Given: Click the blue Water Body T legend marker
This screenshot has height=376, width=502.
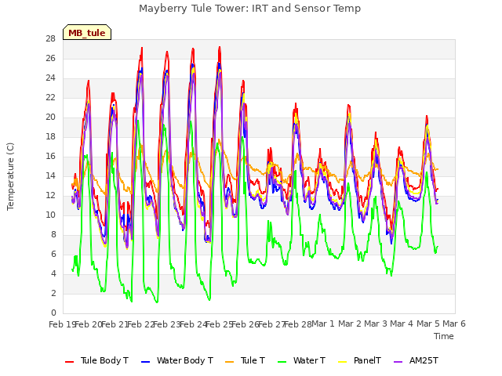Looking at the screenshot, I should point(145,362).
